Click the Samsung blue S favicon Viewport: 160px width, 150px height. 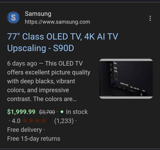(13, 18)
